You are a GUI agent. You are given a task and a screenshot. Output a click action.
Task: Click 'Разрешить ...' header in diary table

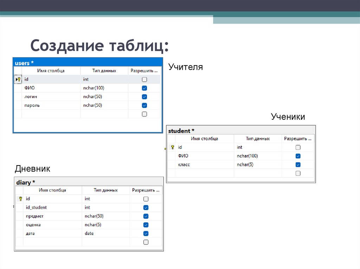[x=146, y=190]
